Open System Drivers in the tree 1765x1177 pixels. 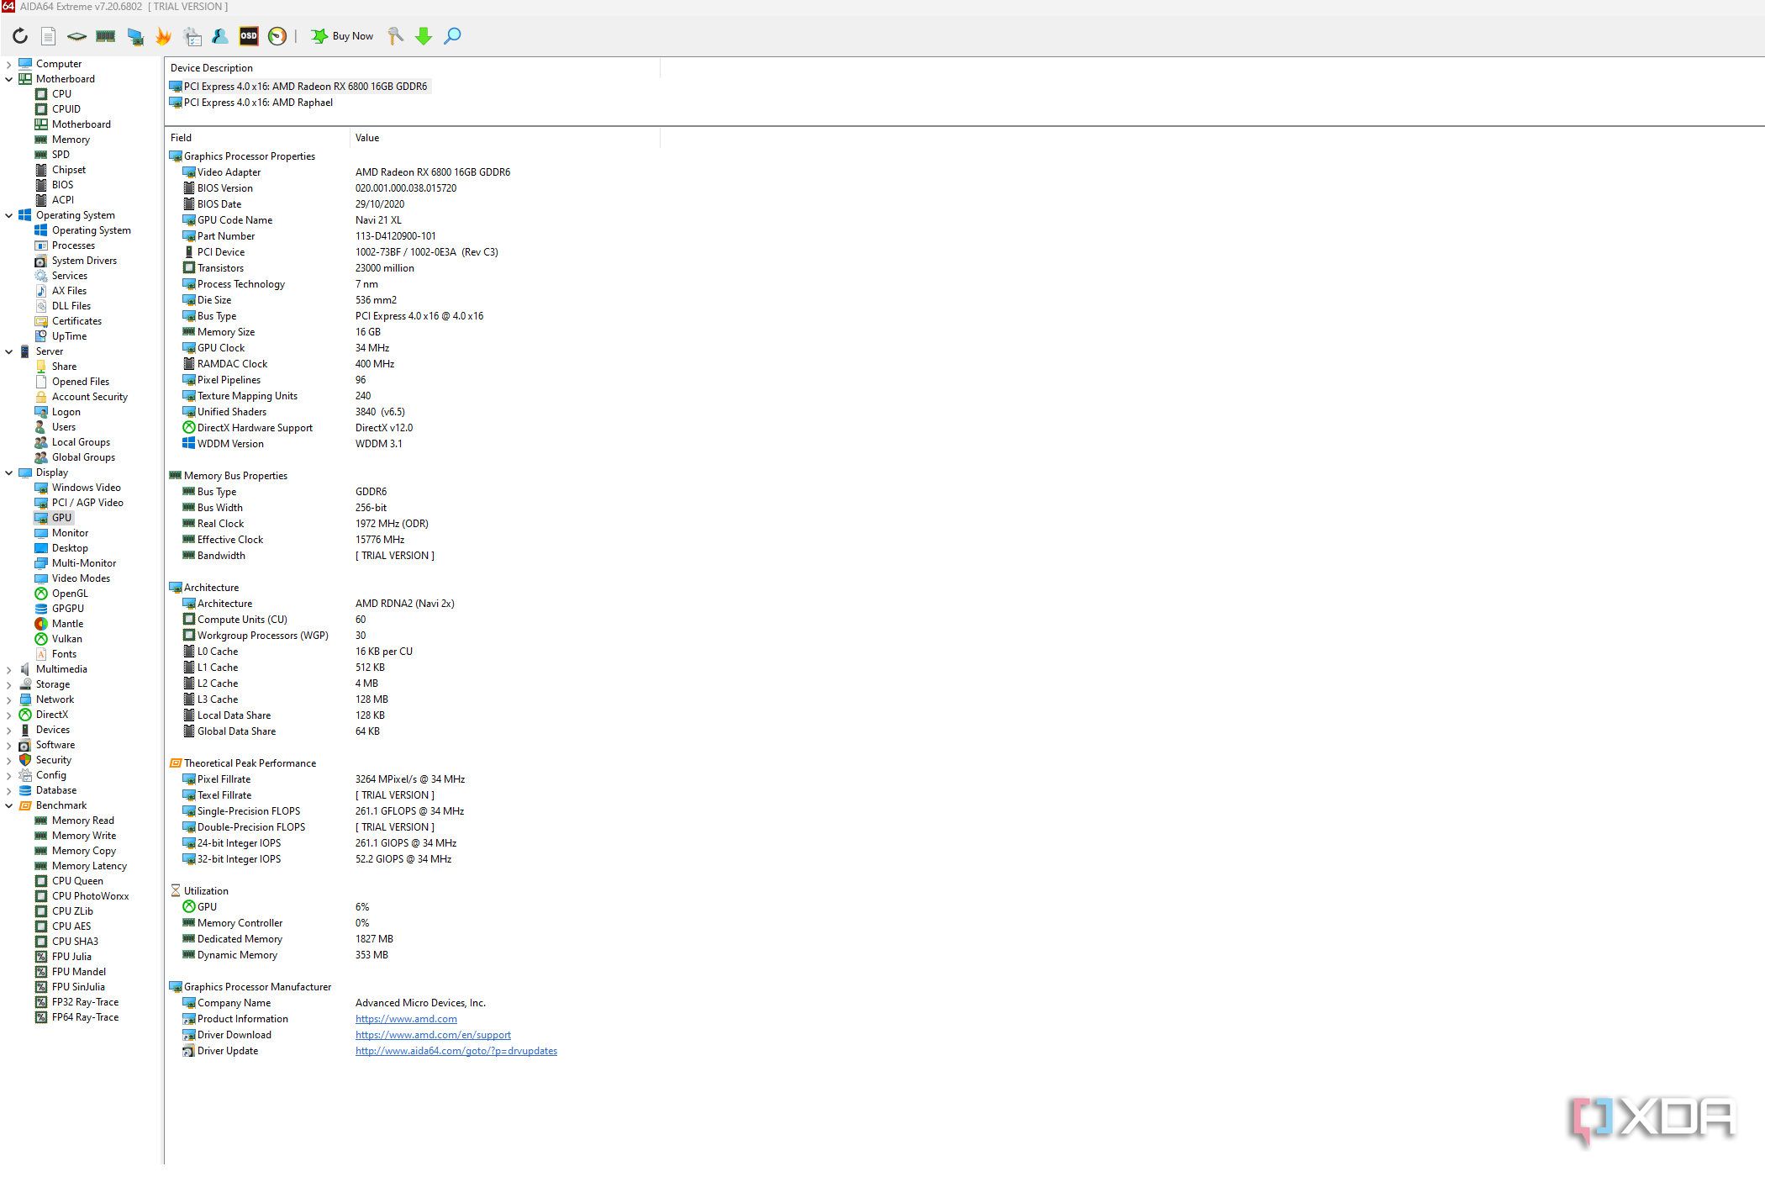pyautogui.click(x=76, y=261)
